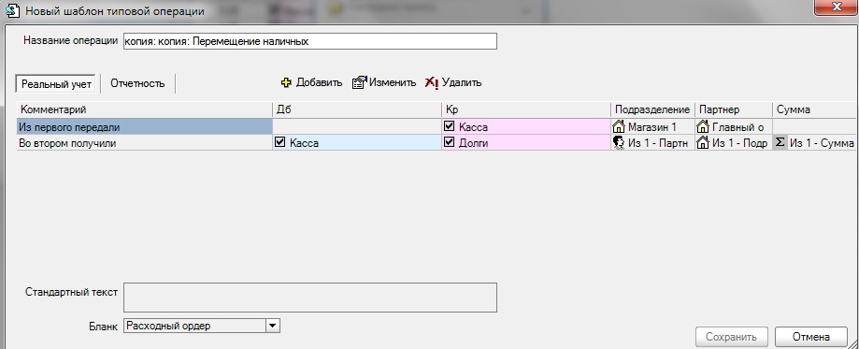
Task: Click the person icon beside Из 1 - Партн
Action: click(x=619, y=143)
